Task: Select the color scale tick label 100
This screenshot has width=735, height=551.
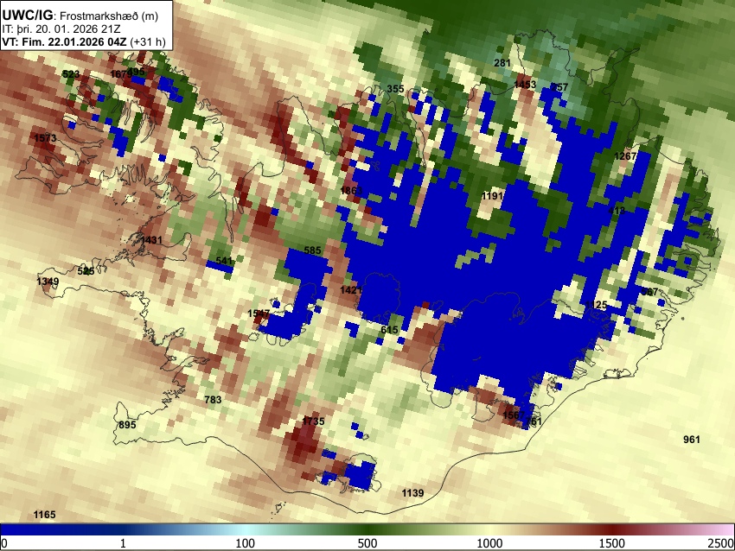Action: 246,543
